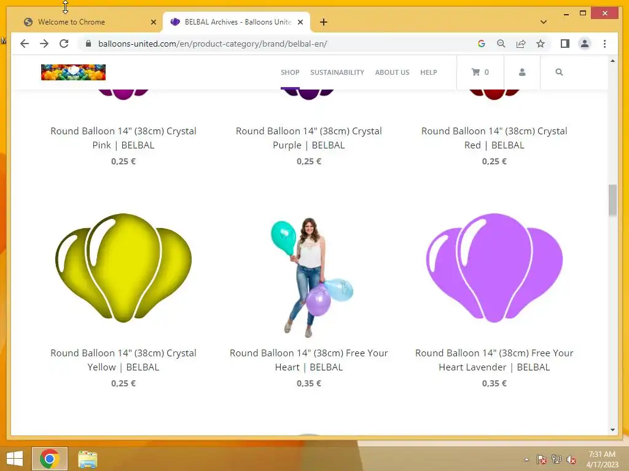Open the Chrome profile avatar
This screenshot has width=629, height=471.
coord(585,44)
